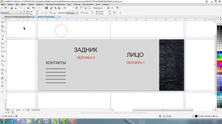Open the Файл menu
Viewport: 222px width, 124px height.
coord(3,4)
